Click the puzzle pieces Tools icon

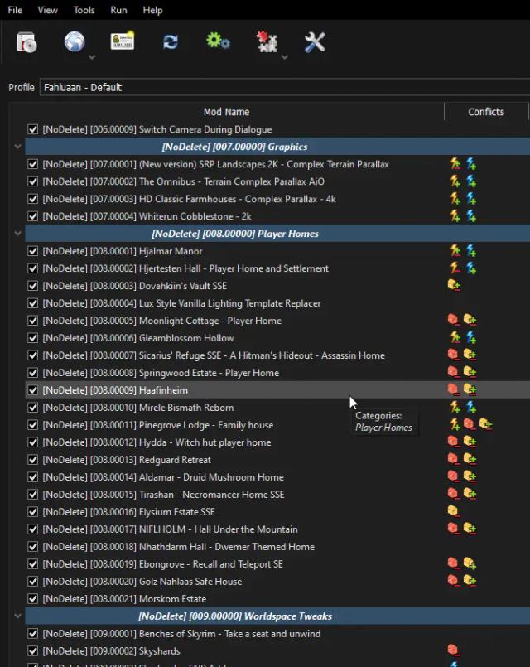click(267, 42)
